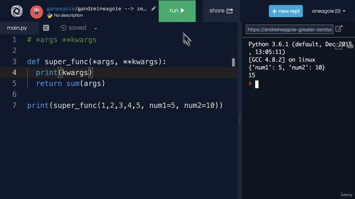
Task: Click console text '[GCC 4.8.2] on linux'
Action: point(282,60)
